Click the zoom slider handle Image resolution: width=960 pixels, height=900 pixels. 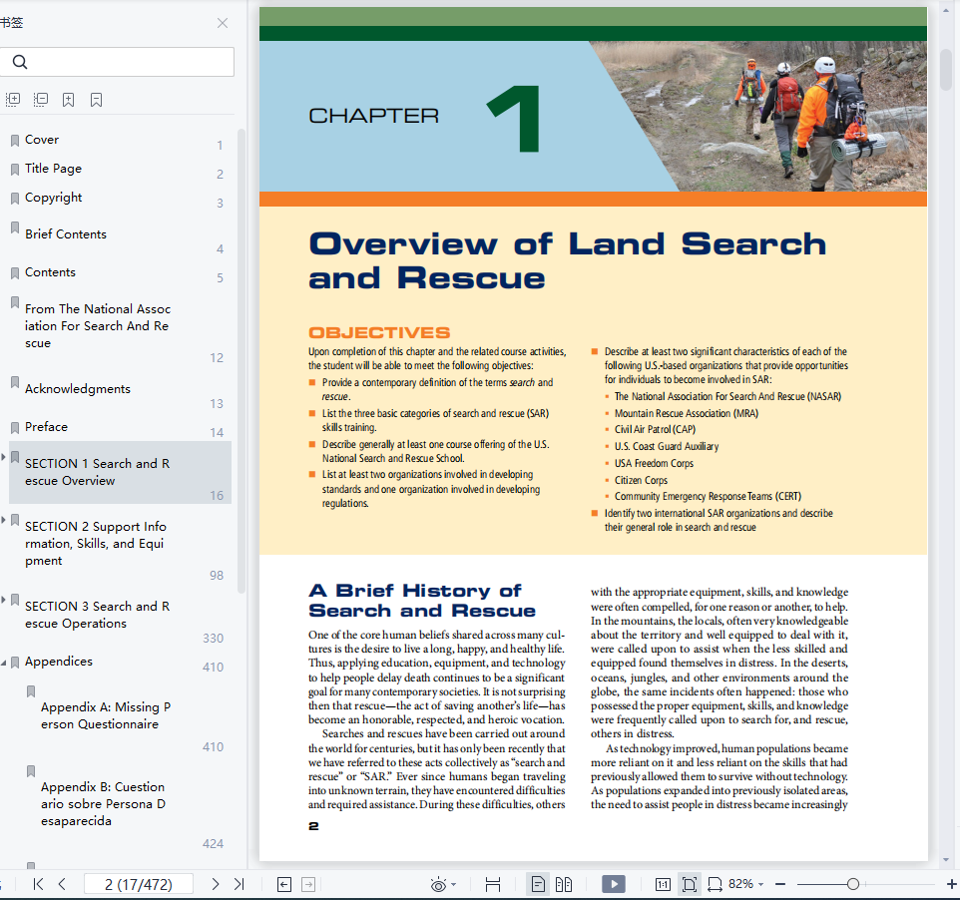853,884
